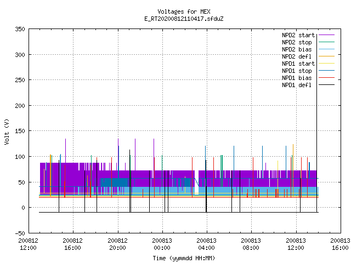Click the green NPD2 stop legend line
351x263 pixels.
click(x=326, y=42)
